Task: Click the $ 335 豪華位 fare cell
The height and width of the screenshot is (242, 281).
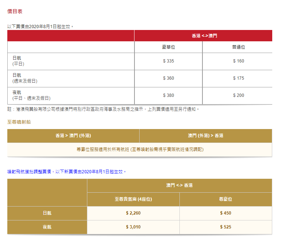Action: pyautogui.click(x=168, y=61)
